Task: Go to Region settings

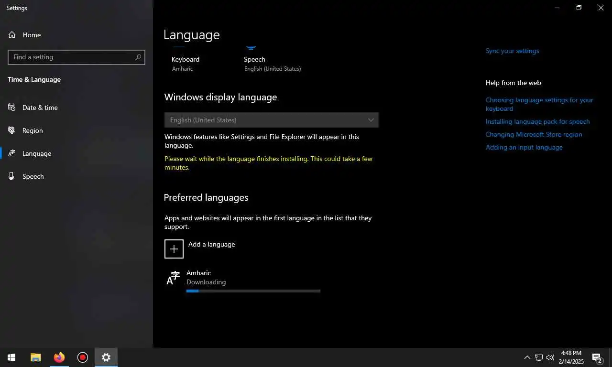Action: 76,130
